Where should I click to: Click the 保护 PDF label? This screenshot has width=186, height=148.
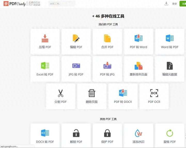107,142
